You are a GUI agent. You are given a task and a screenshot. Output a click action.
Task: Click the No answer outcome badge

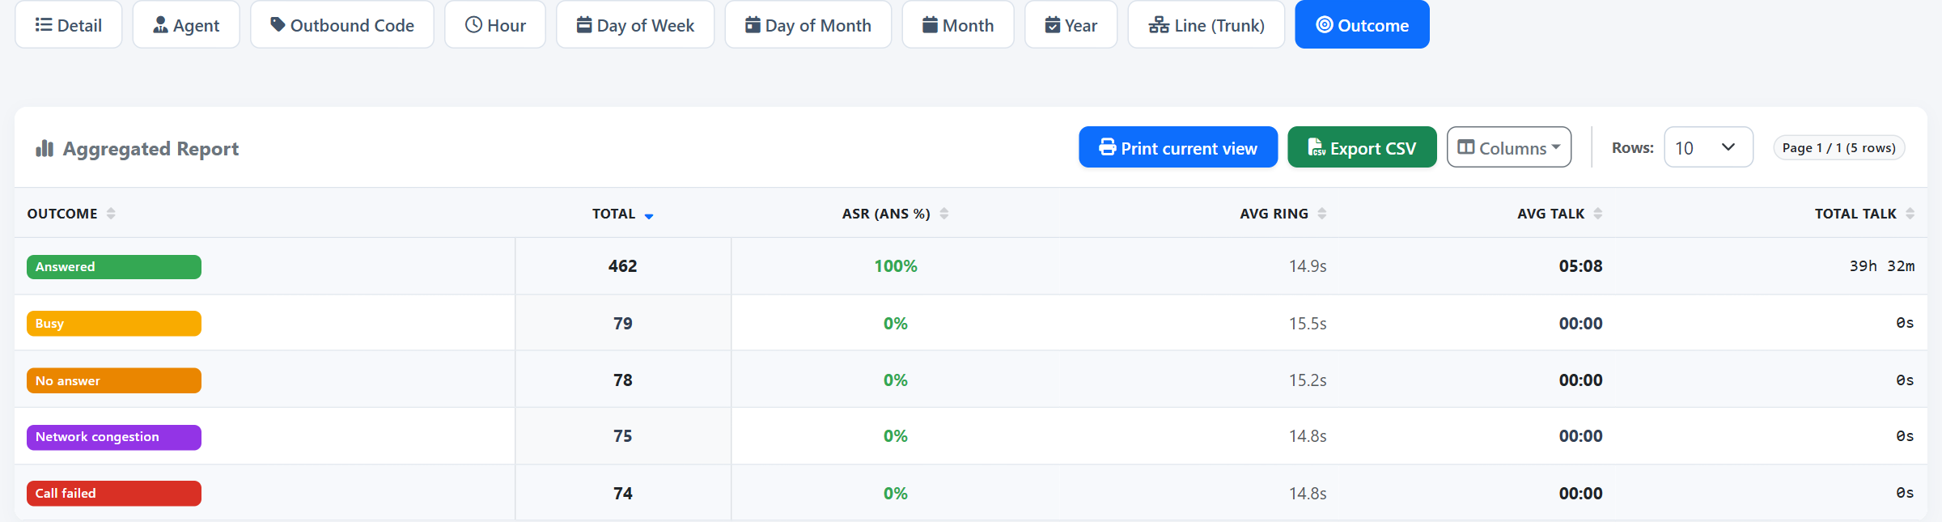coord(114,380)
